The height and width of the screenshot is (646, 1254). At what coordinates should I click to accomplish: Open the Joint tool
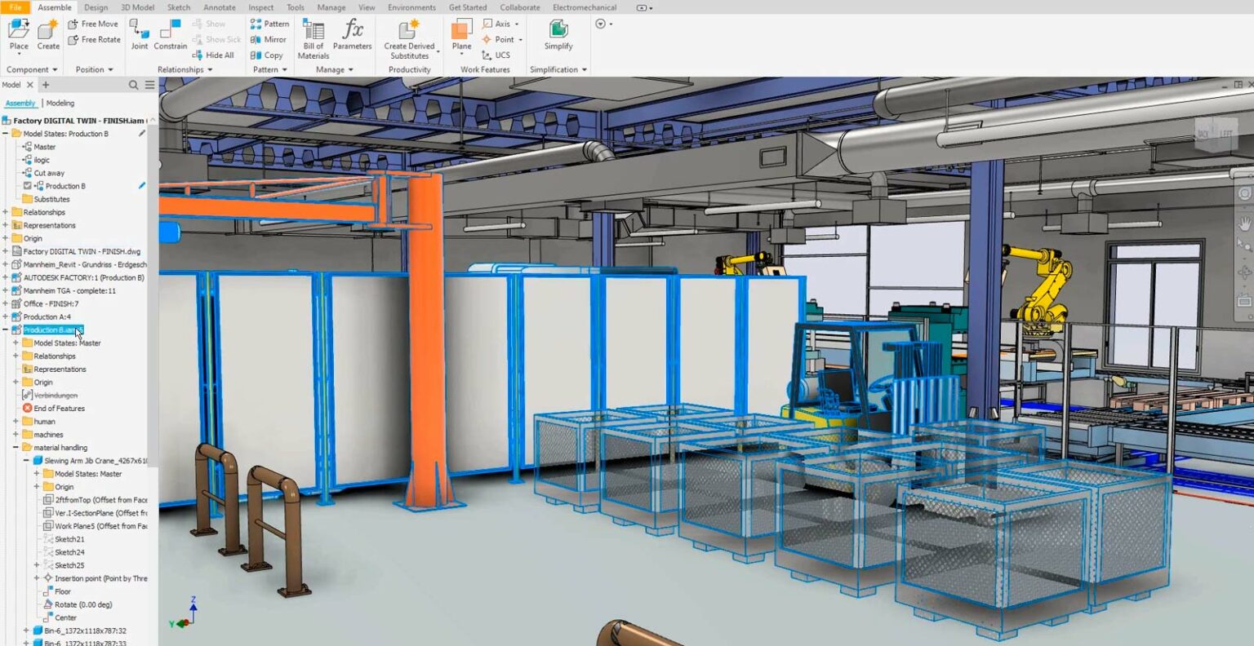point(139,33)
